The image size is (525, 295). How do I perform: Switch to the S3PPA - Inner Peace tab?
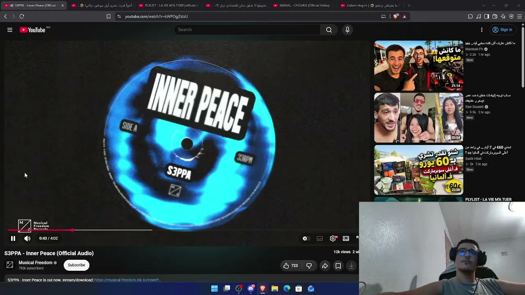[33, 5]
